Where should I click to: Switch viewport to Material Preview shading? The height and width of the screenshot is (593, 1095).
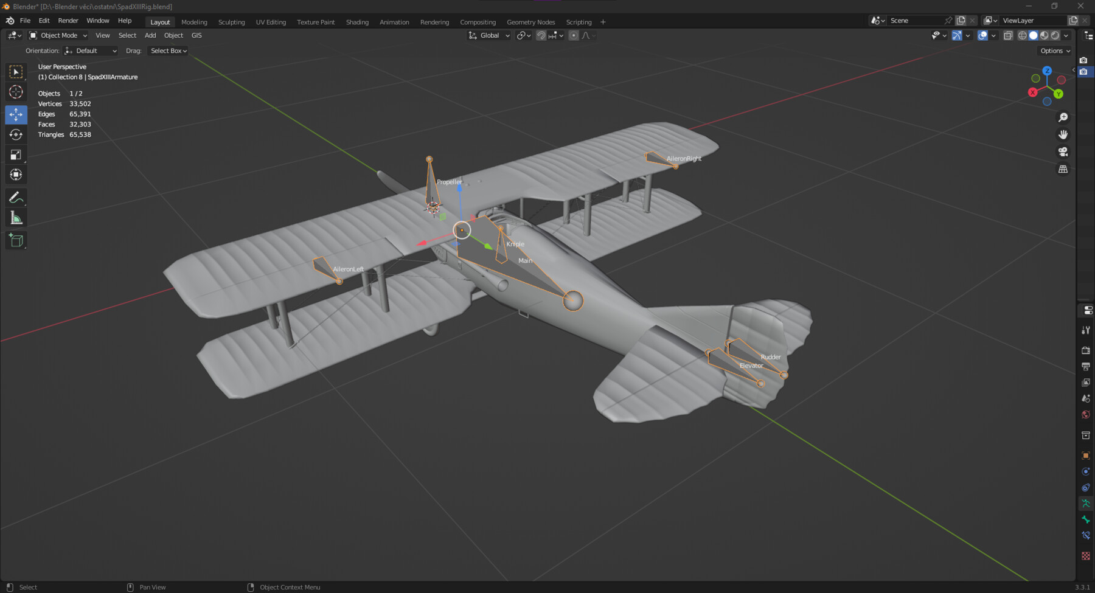pyautogui.click(x=1044, y=35)
